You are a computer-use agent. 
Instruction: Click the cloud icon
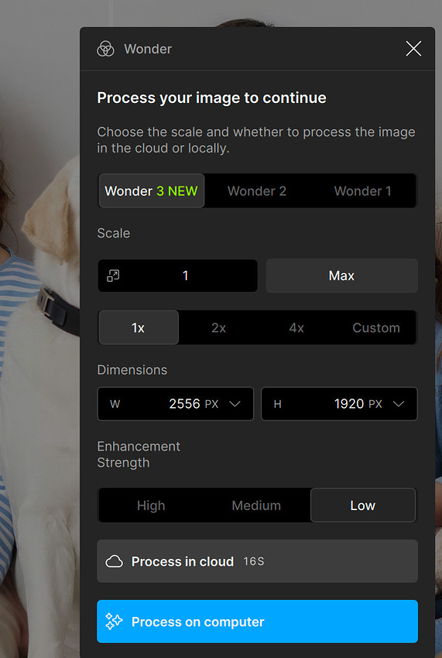[x=114, y=561]
